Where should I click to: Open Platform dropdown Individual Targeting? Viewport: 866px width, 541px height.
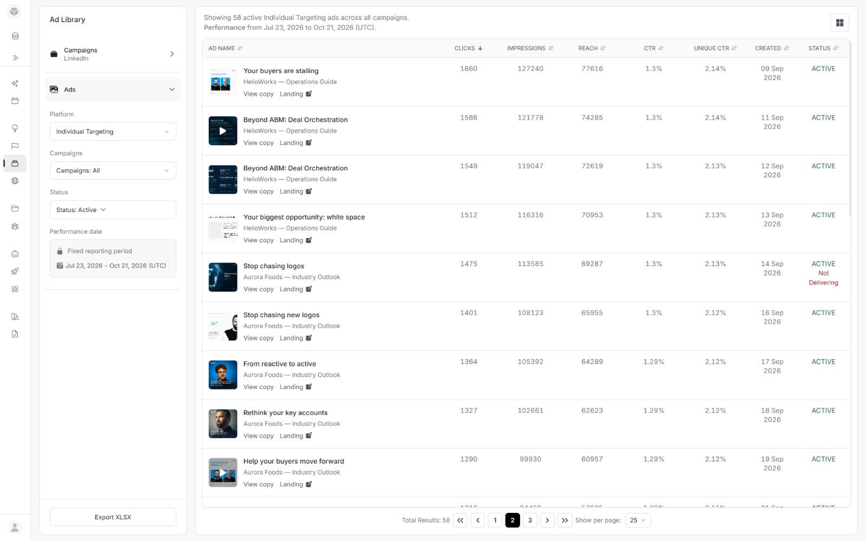click(x=113, y=131)
